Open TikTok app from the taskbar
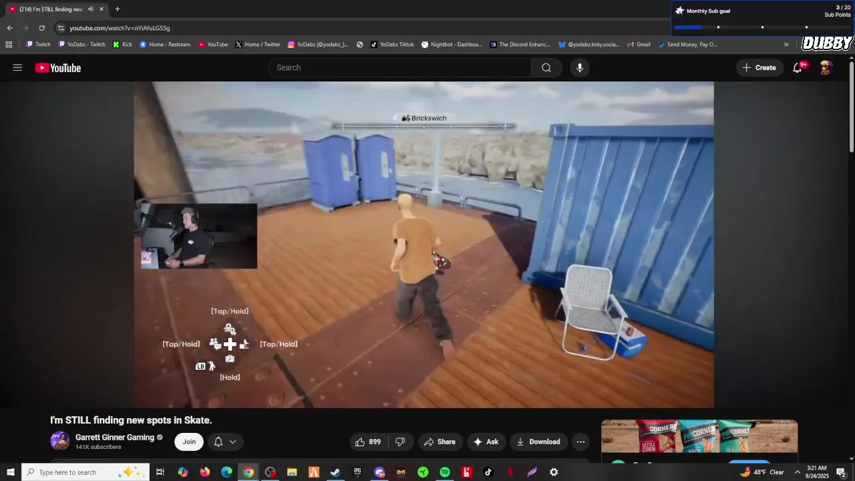This screenshot has width=855, height=481. [x=488, y=472]
